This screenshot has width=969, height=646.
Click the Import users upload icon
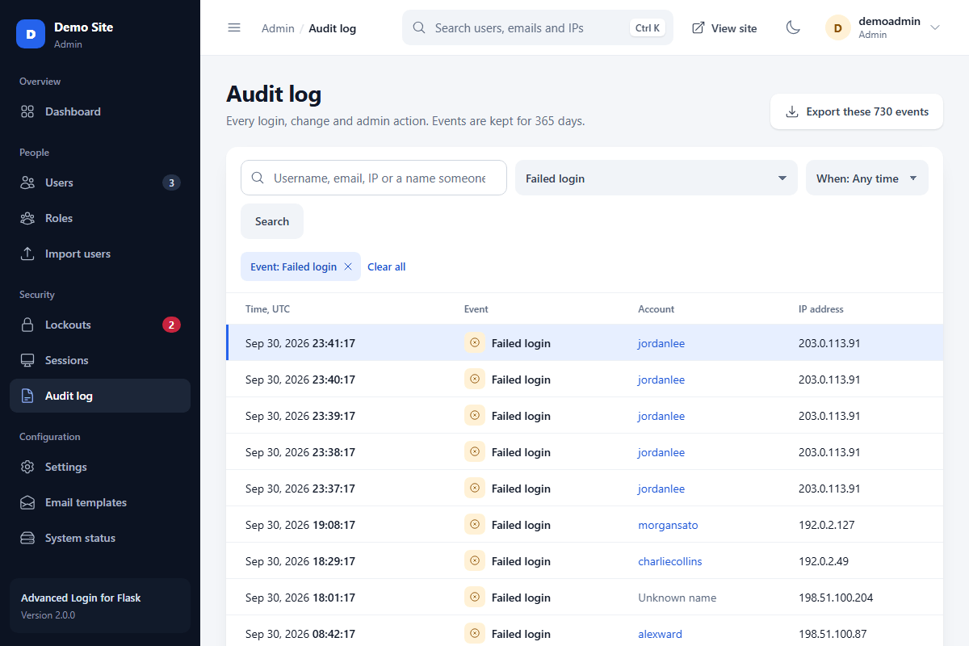[27, 254]
